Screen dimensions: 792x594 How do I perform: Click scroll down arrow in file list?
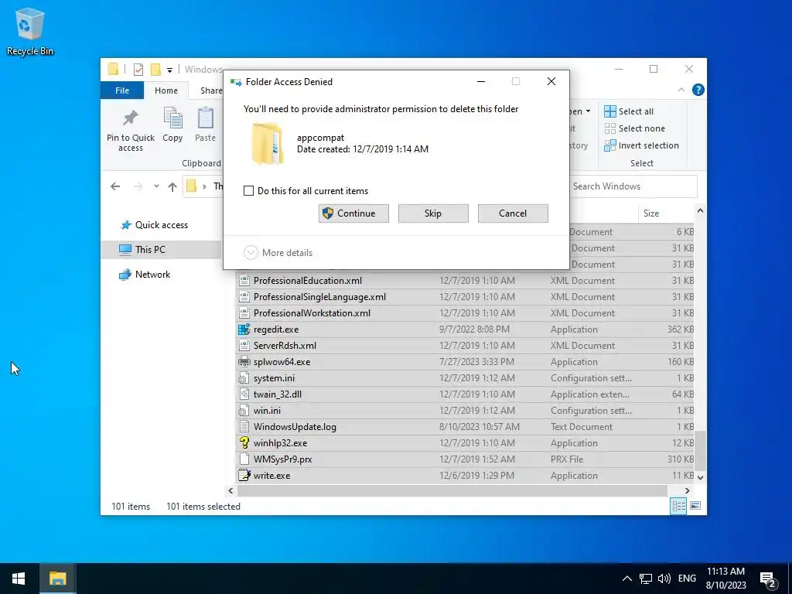(701, 476)
